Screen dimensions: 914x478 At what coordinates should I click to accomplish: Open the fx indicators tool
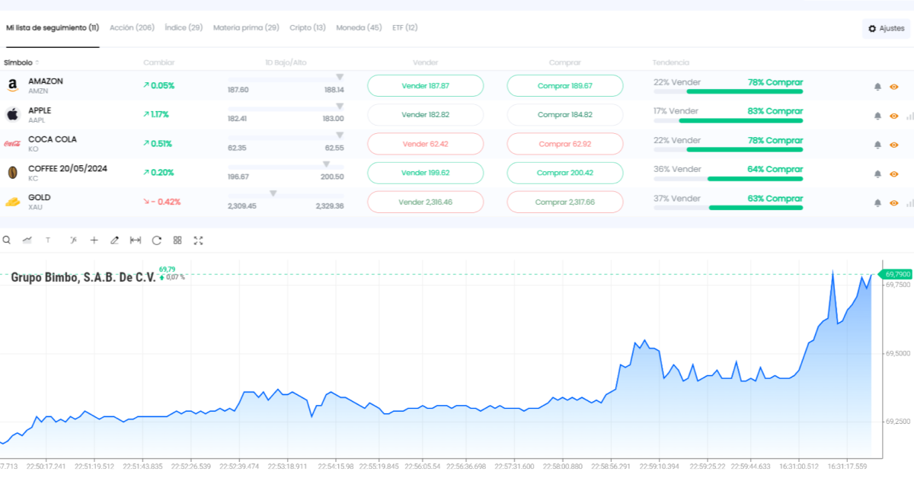coord(73,240)
